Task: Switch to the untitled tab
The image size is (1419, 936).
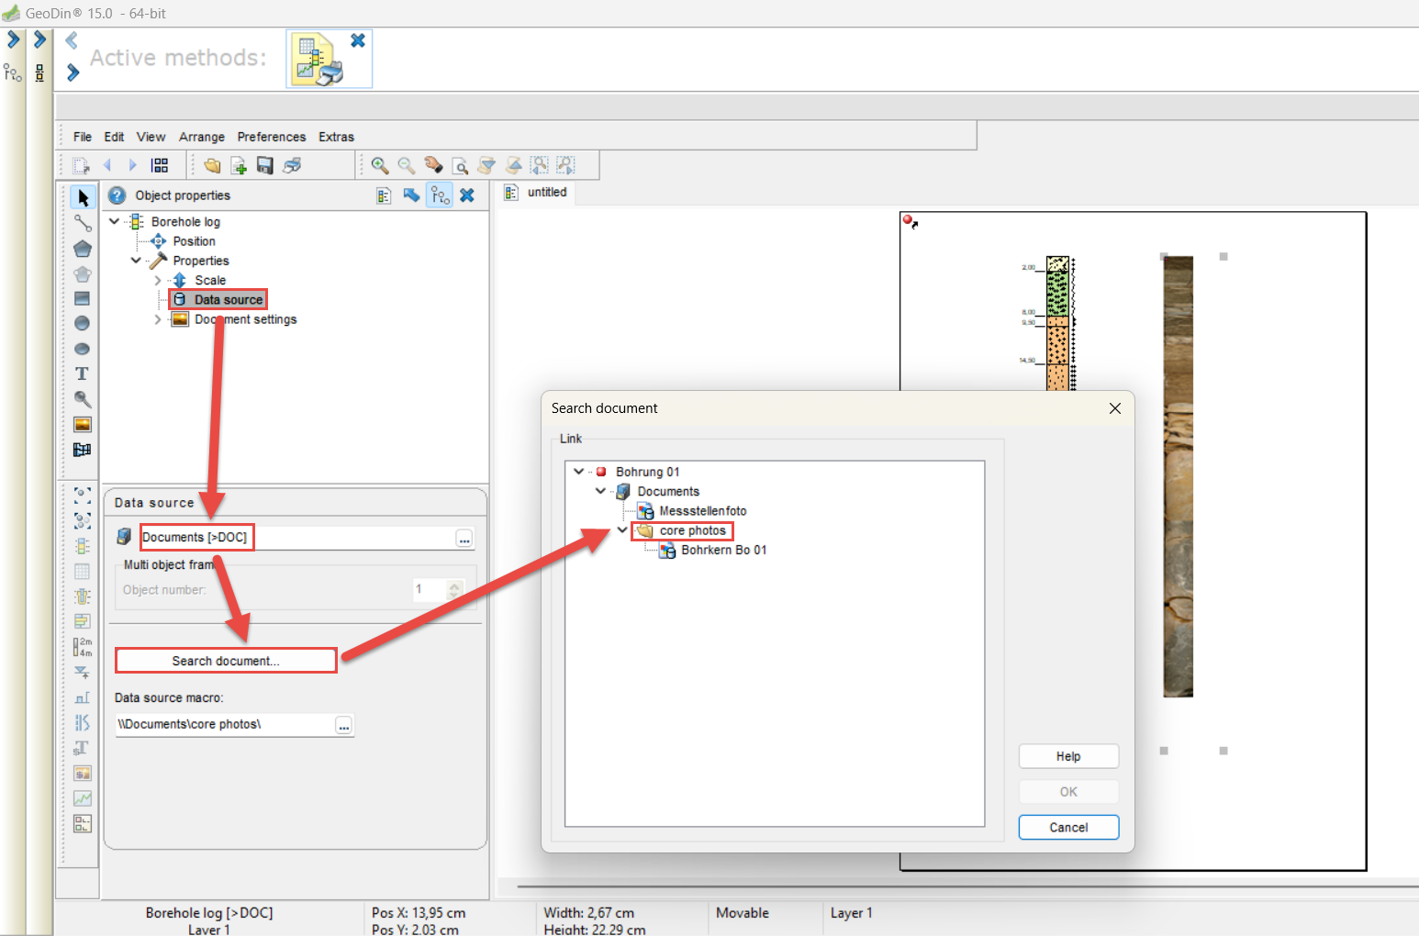Action: point(537,193)
